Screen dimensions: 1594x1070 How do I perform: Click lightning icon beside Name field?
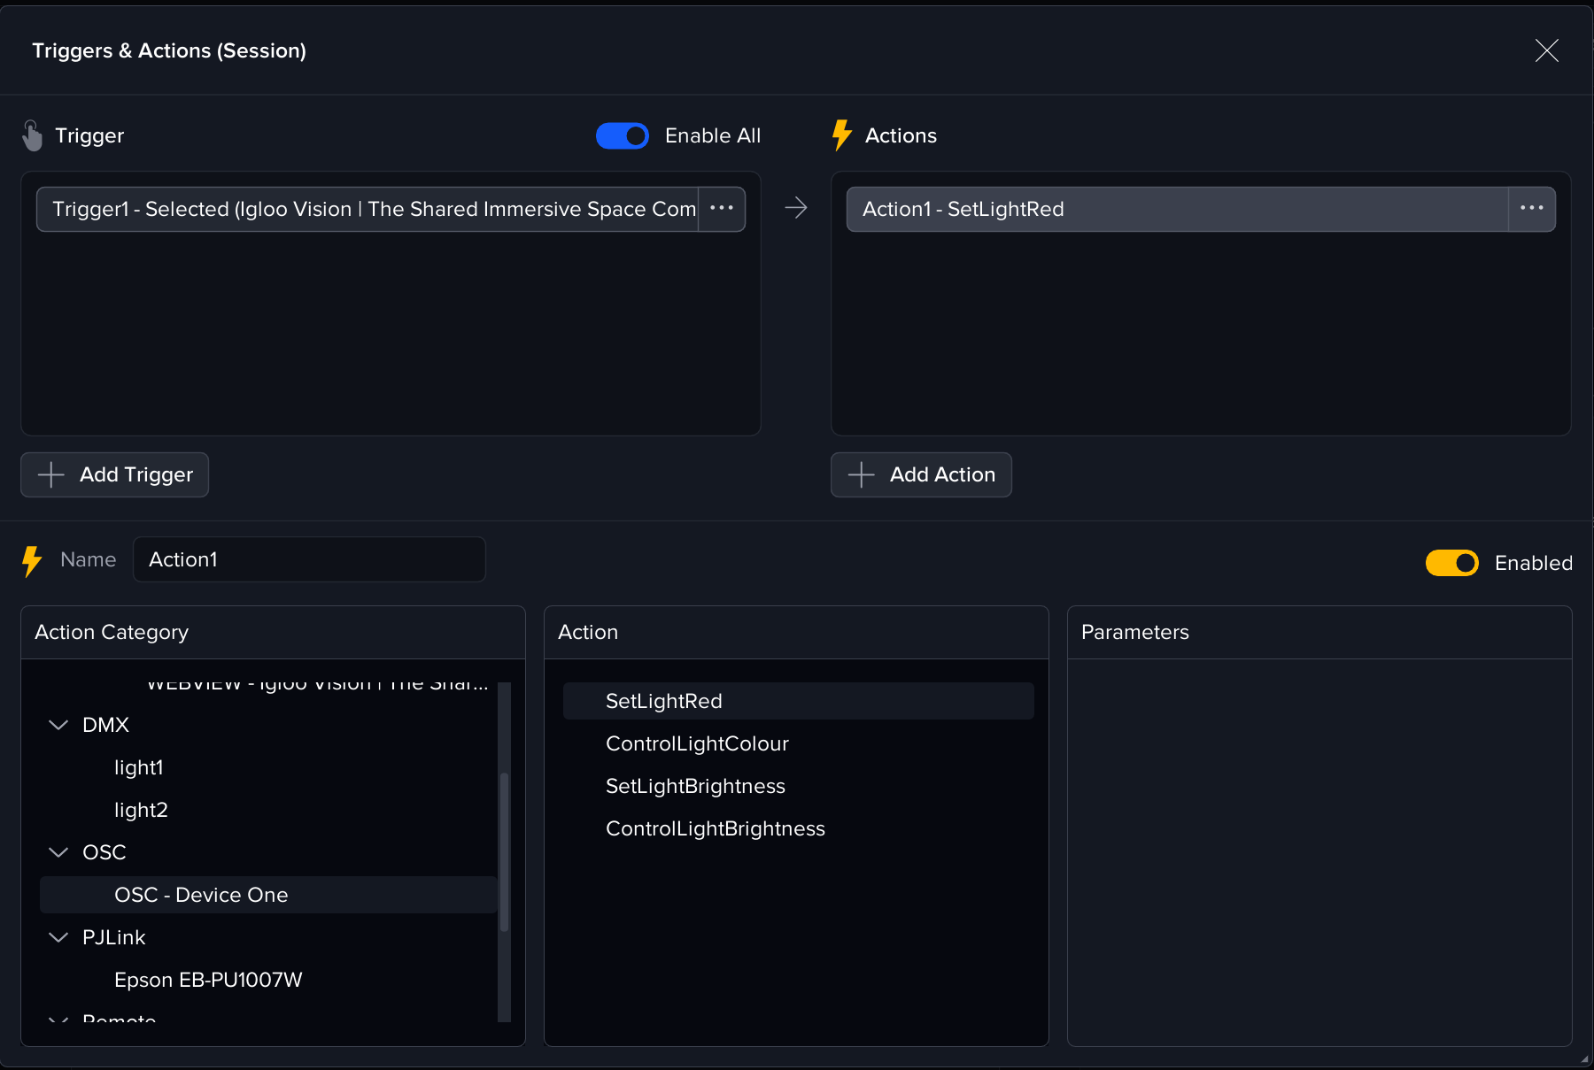[32, 561]
